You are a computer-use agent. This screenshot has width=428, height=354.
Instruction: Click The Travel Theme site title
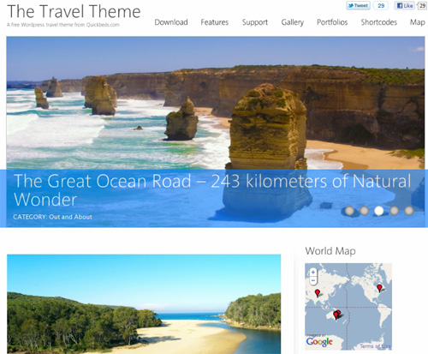pos(74,11)
